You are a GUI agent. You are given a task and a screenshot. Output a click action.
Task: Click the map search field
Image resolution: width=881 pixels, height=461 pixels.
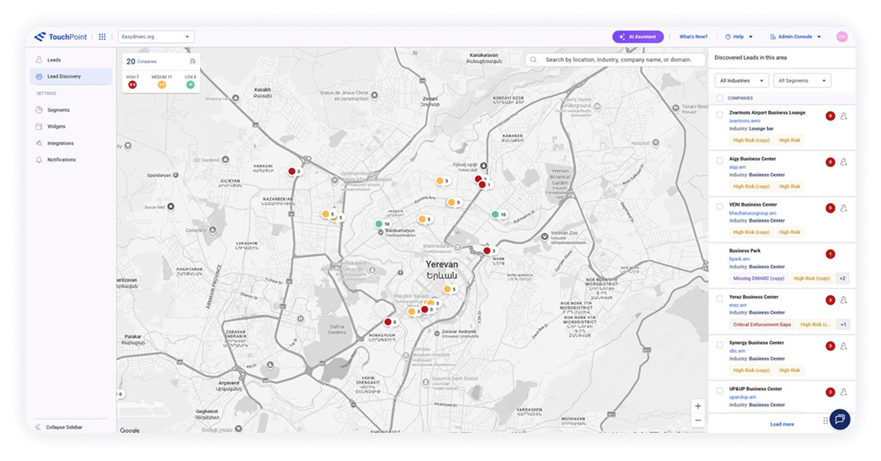point(615,60)
